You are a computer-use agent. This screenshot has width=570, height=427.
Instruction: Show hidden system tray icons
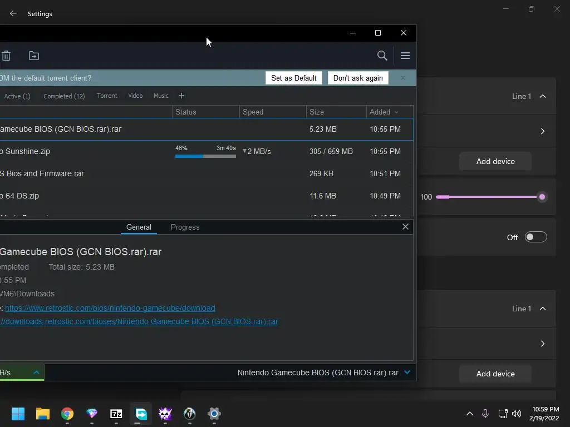tap(470, 414)
